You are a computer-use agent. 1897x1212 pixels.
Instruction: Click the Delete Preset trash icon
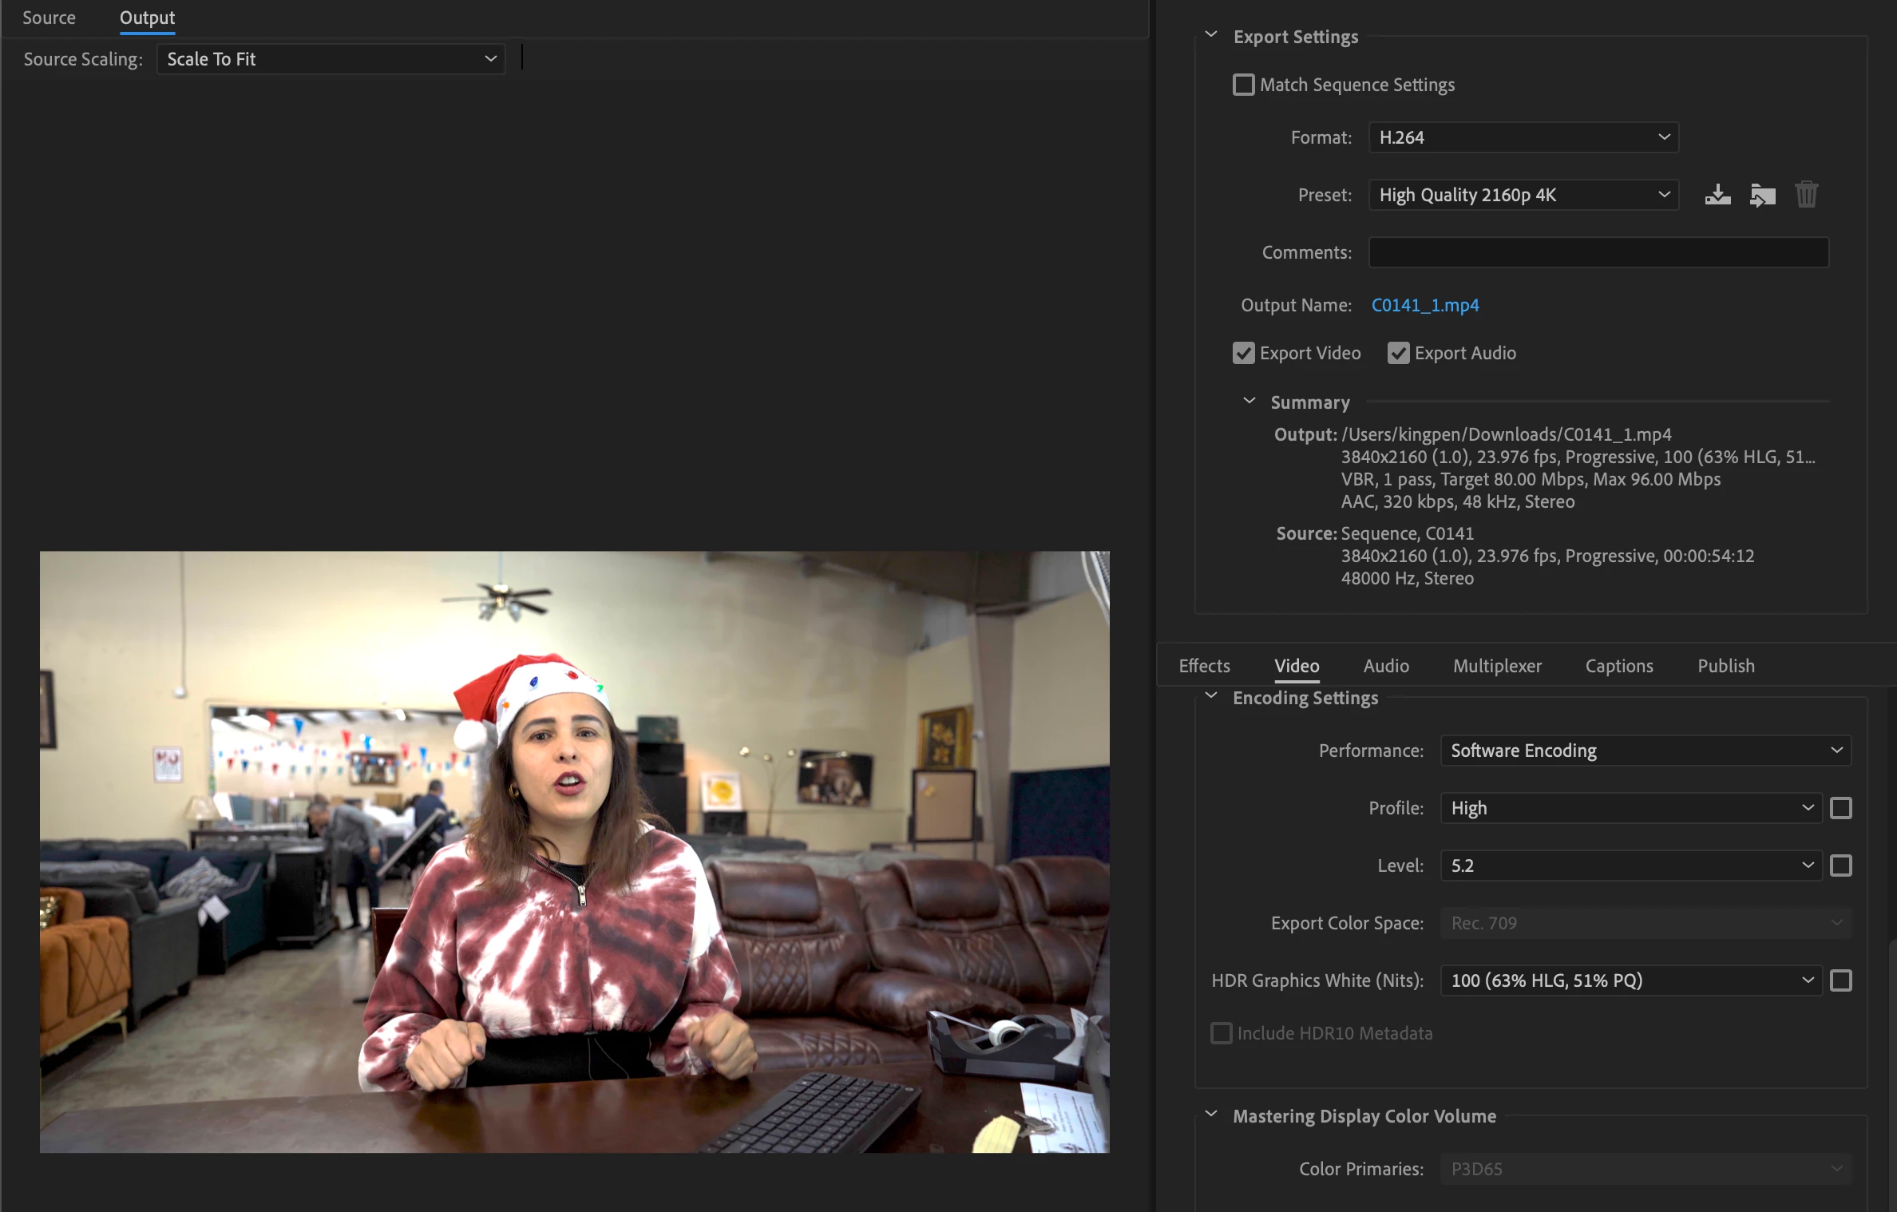[1806, 195]
